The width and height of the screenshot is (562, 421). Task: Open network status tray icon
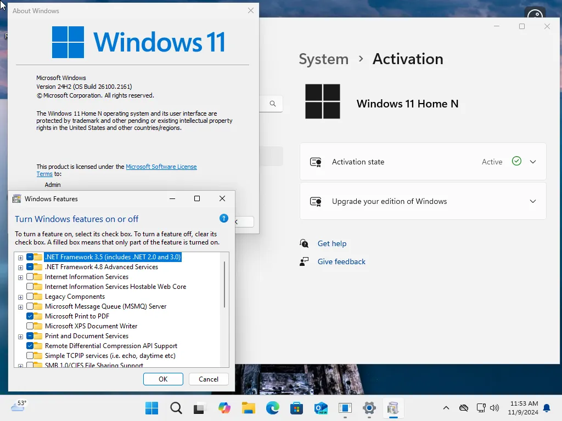[x=481, y=408]
